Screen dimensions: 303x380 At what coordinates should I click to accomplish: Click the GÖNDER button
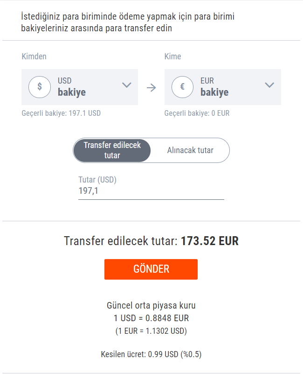[x=151, y=269]
